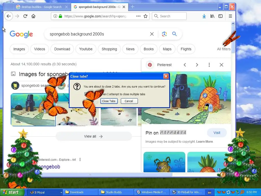Click the white ring tray icon
This screenshot has width=261, height=196.
coord(228,192)
